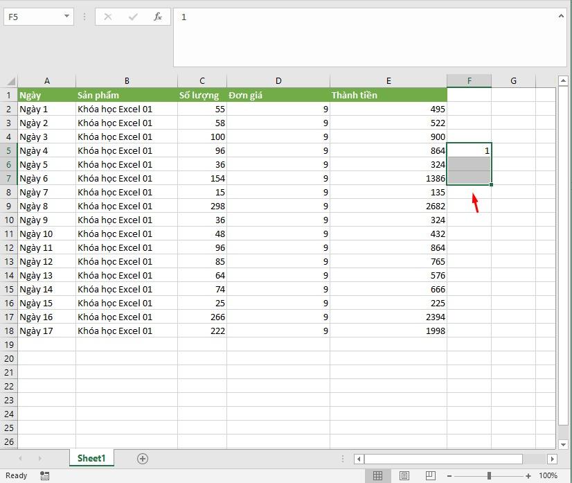Switch to Page Layout view icon
572x483 pixels.
tap(404, 475)
